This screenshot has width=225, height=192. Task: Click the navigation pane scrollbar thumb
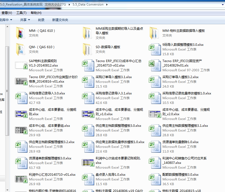click(7, 91)
